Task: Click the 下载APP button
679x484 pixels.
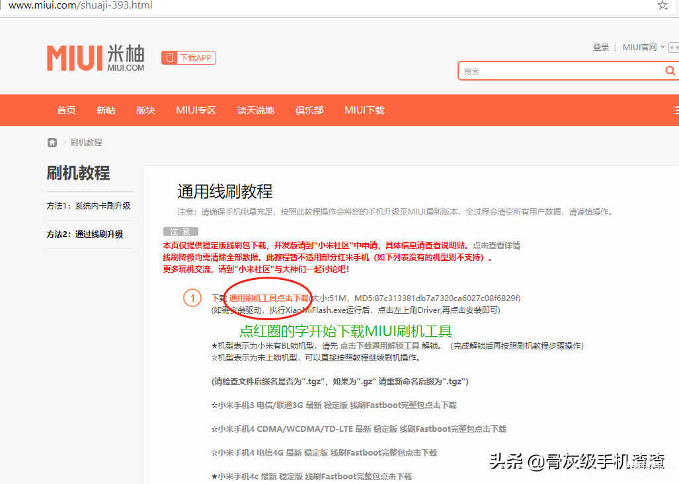Action: 188,57
